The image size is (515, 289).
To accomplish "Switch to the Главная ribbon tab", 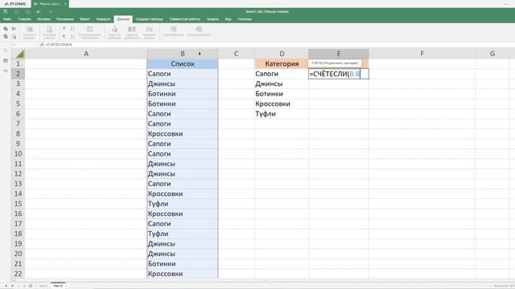I will [x=25, y=19].
